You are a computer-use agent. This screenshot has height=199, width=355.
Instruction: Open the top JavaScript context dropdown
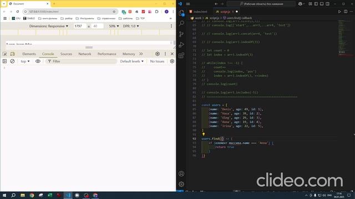click(x=25, y=61)
